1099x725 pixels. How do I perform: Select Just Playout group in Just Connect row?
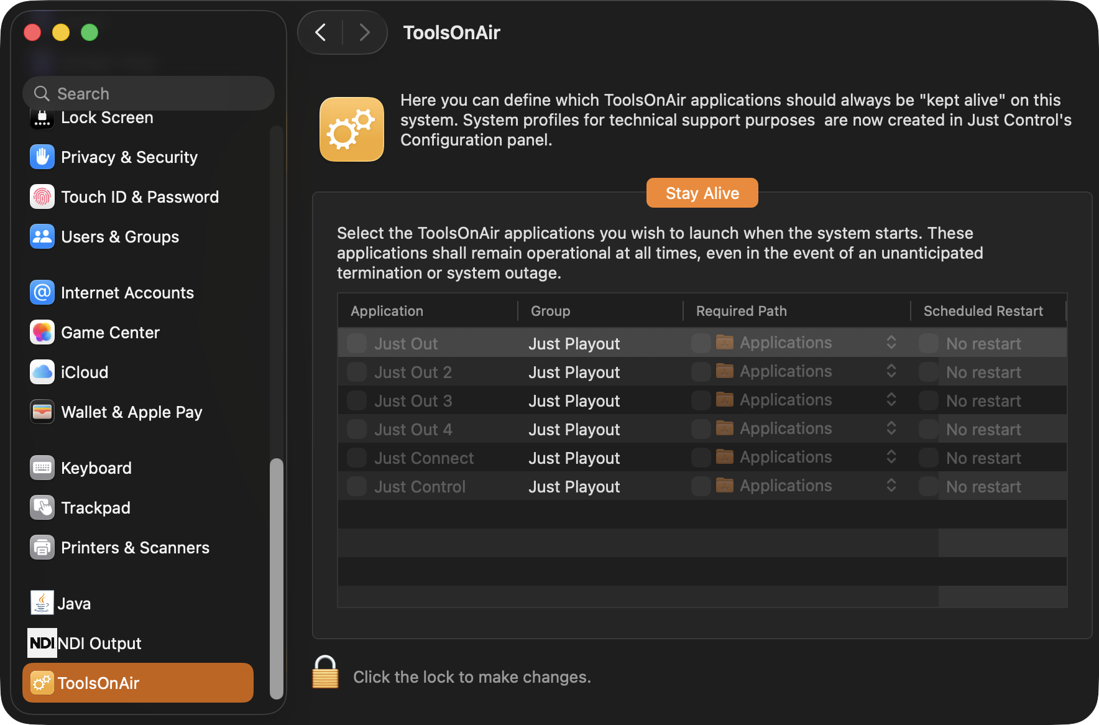coord(574,458)
